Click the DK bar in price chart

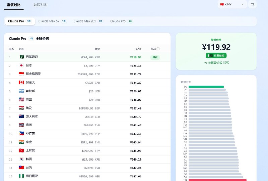[x=216, y=177]
